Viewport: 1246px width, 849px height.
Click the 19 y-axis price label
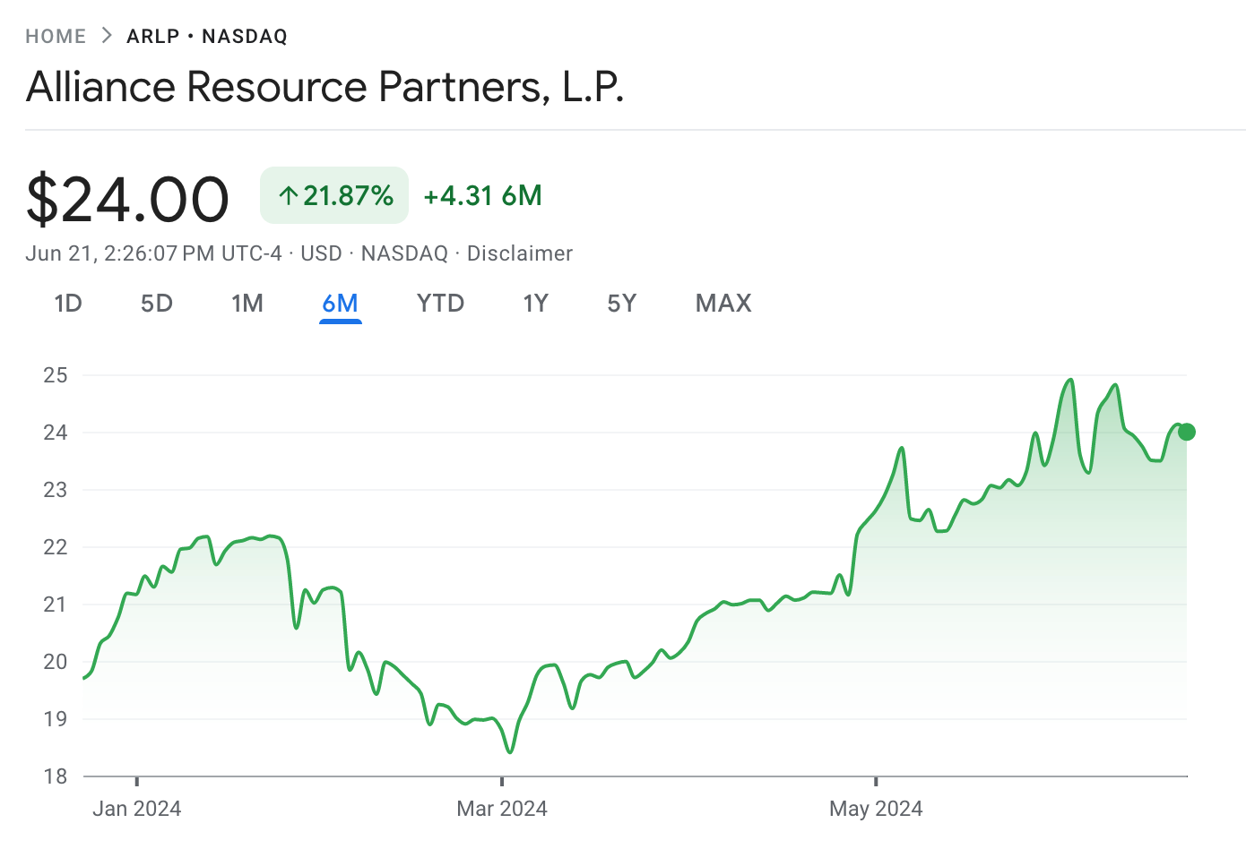coord(56,719)
